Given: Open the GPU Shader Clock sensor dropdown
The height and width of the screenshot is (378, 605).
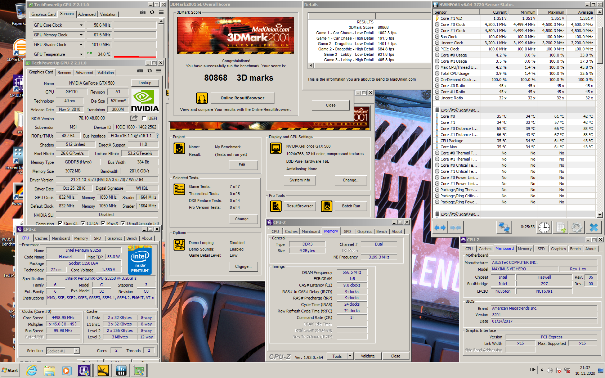Looking at the screenshot, I should pos(81,45).
